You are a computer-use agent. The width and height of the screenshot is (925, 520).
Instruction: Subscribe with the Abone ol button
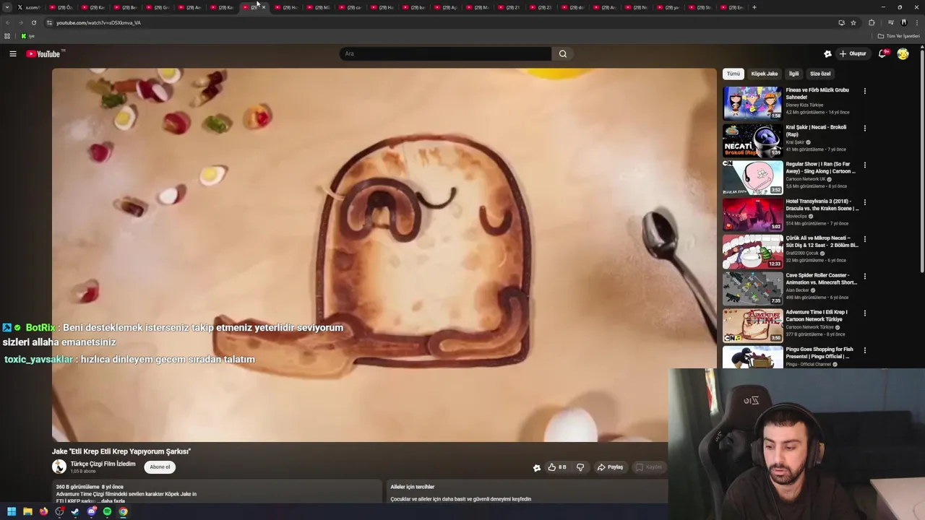(x=160, y=467)
